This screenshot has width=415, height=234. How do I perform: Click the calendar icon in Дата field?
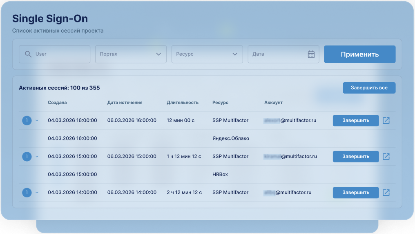(311, 54)
